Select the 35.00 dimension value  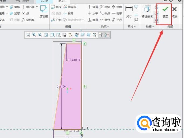tap(74, 60)
